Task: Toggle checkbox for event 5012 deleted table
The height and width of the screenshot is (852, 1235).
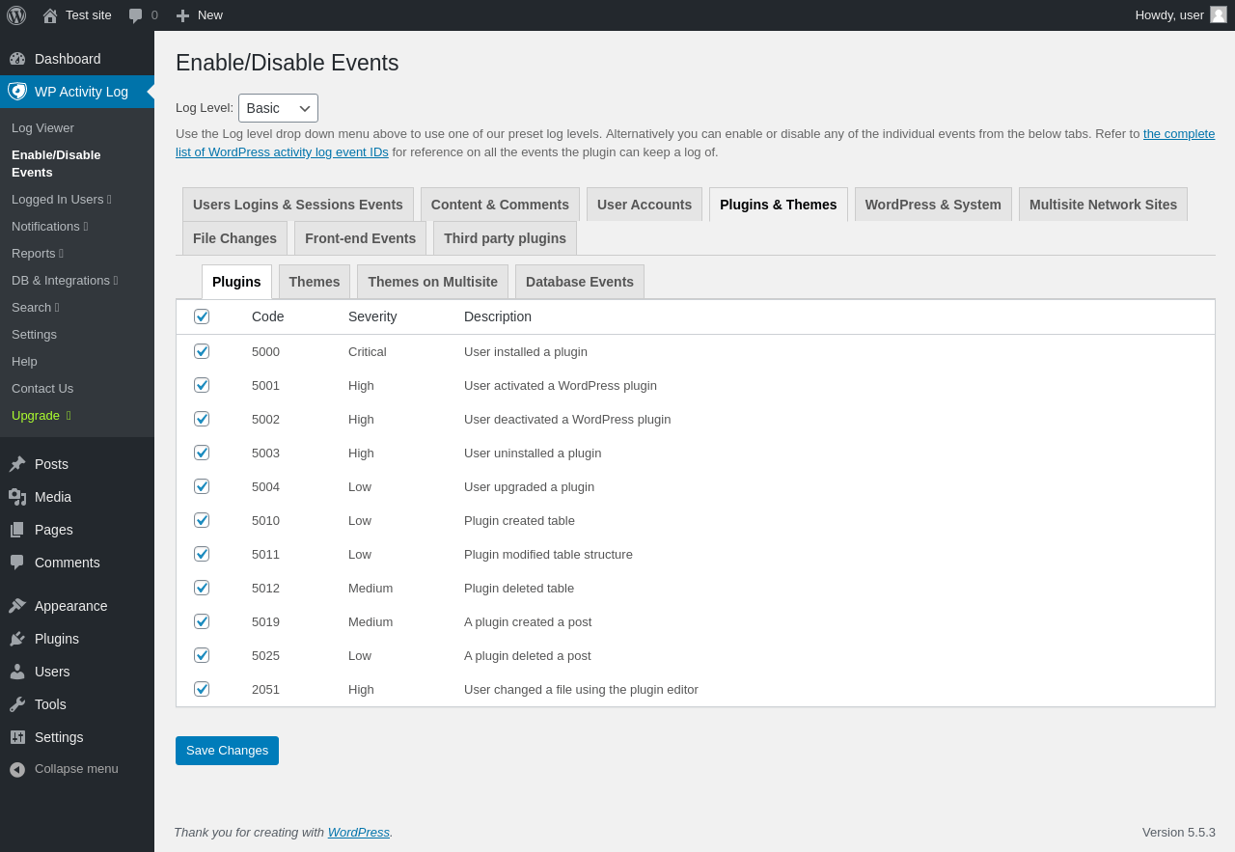Action: (202, 588)
